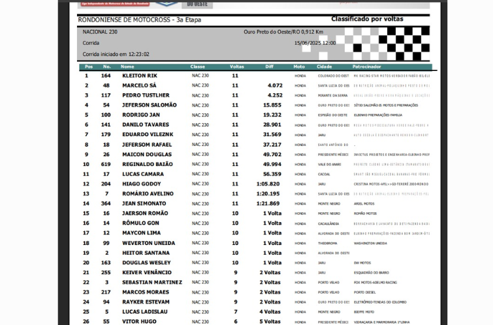Select the rider name MARCELO SÁ
The width and height of the screenshot is (493, 325).
[x=139, y=85]
